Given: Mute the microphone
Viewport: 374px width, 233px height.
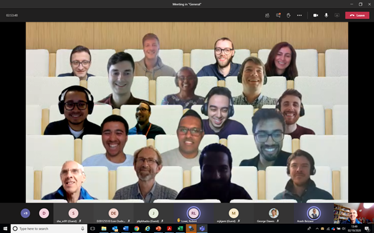Looking at the screenshot, I should click(326, 15).
